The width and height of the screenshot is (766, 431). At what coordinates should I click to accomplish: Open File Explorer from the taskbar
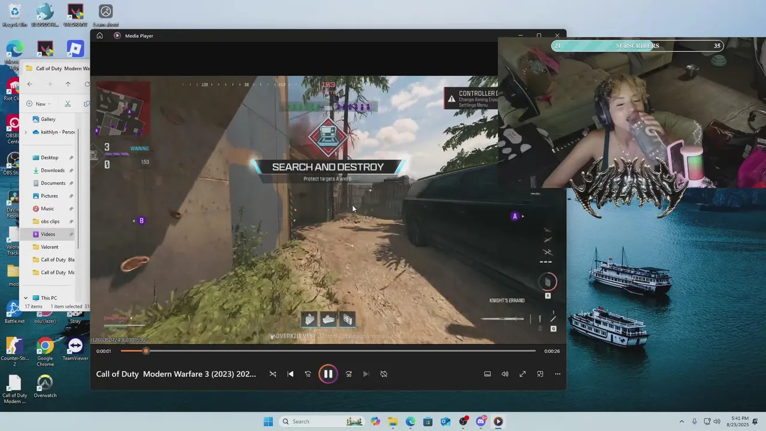[x=393, y=421]
